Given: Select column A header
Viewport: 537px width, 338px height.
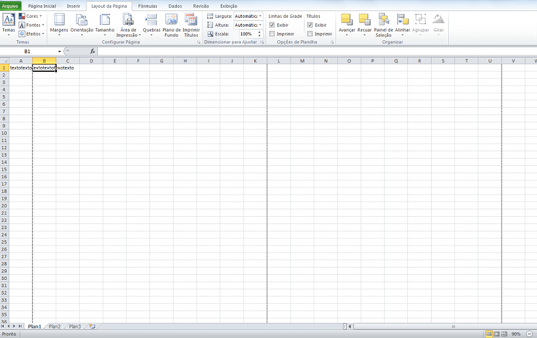Looking at the screenshot, I should pos(21,61).
